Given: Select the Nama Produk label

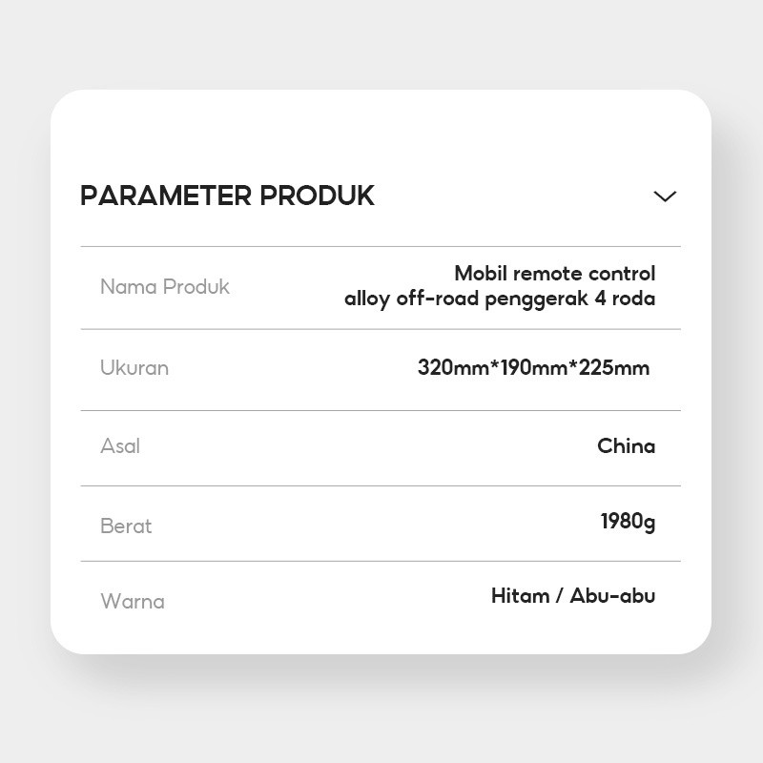Looking at the screenshot, I should [x=165, y=287].
